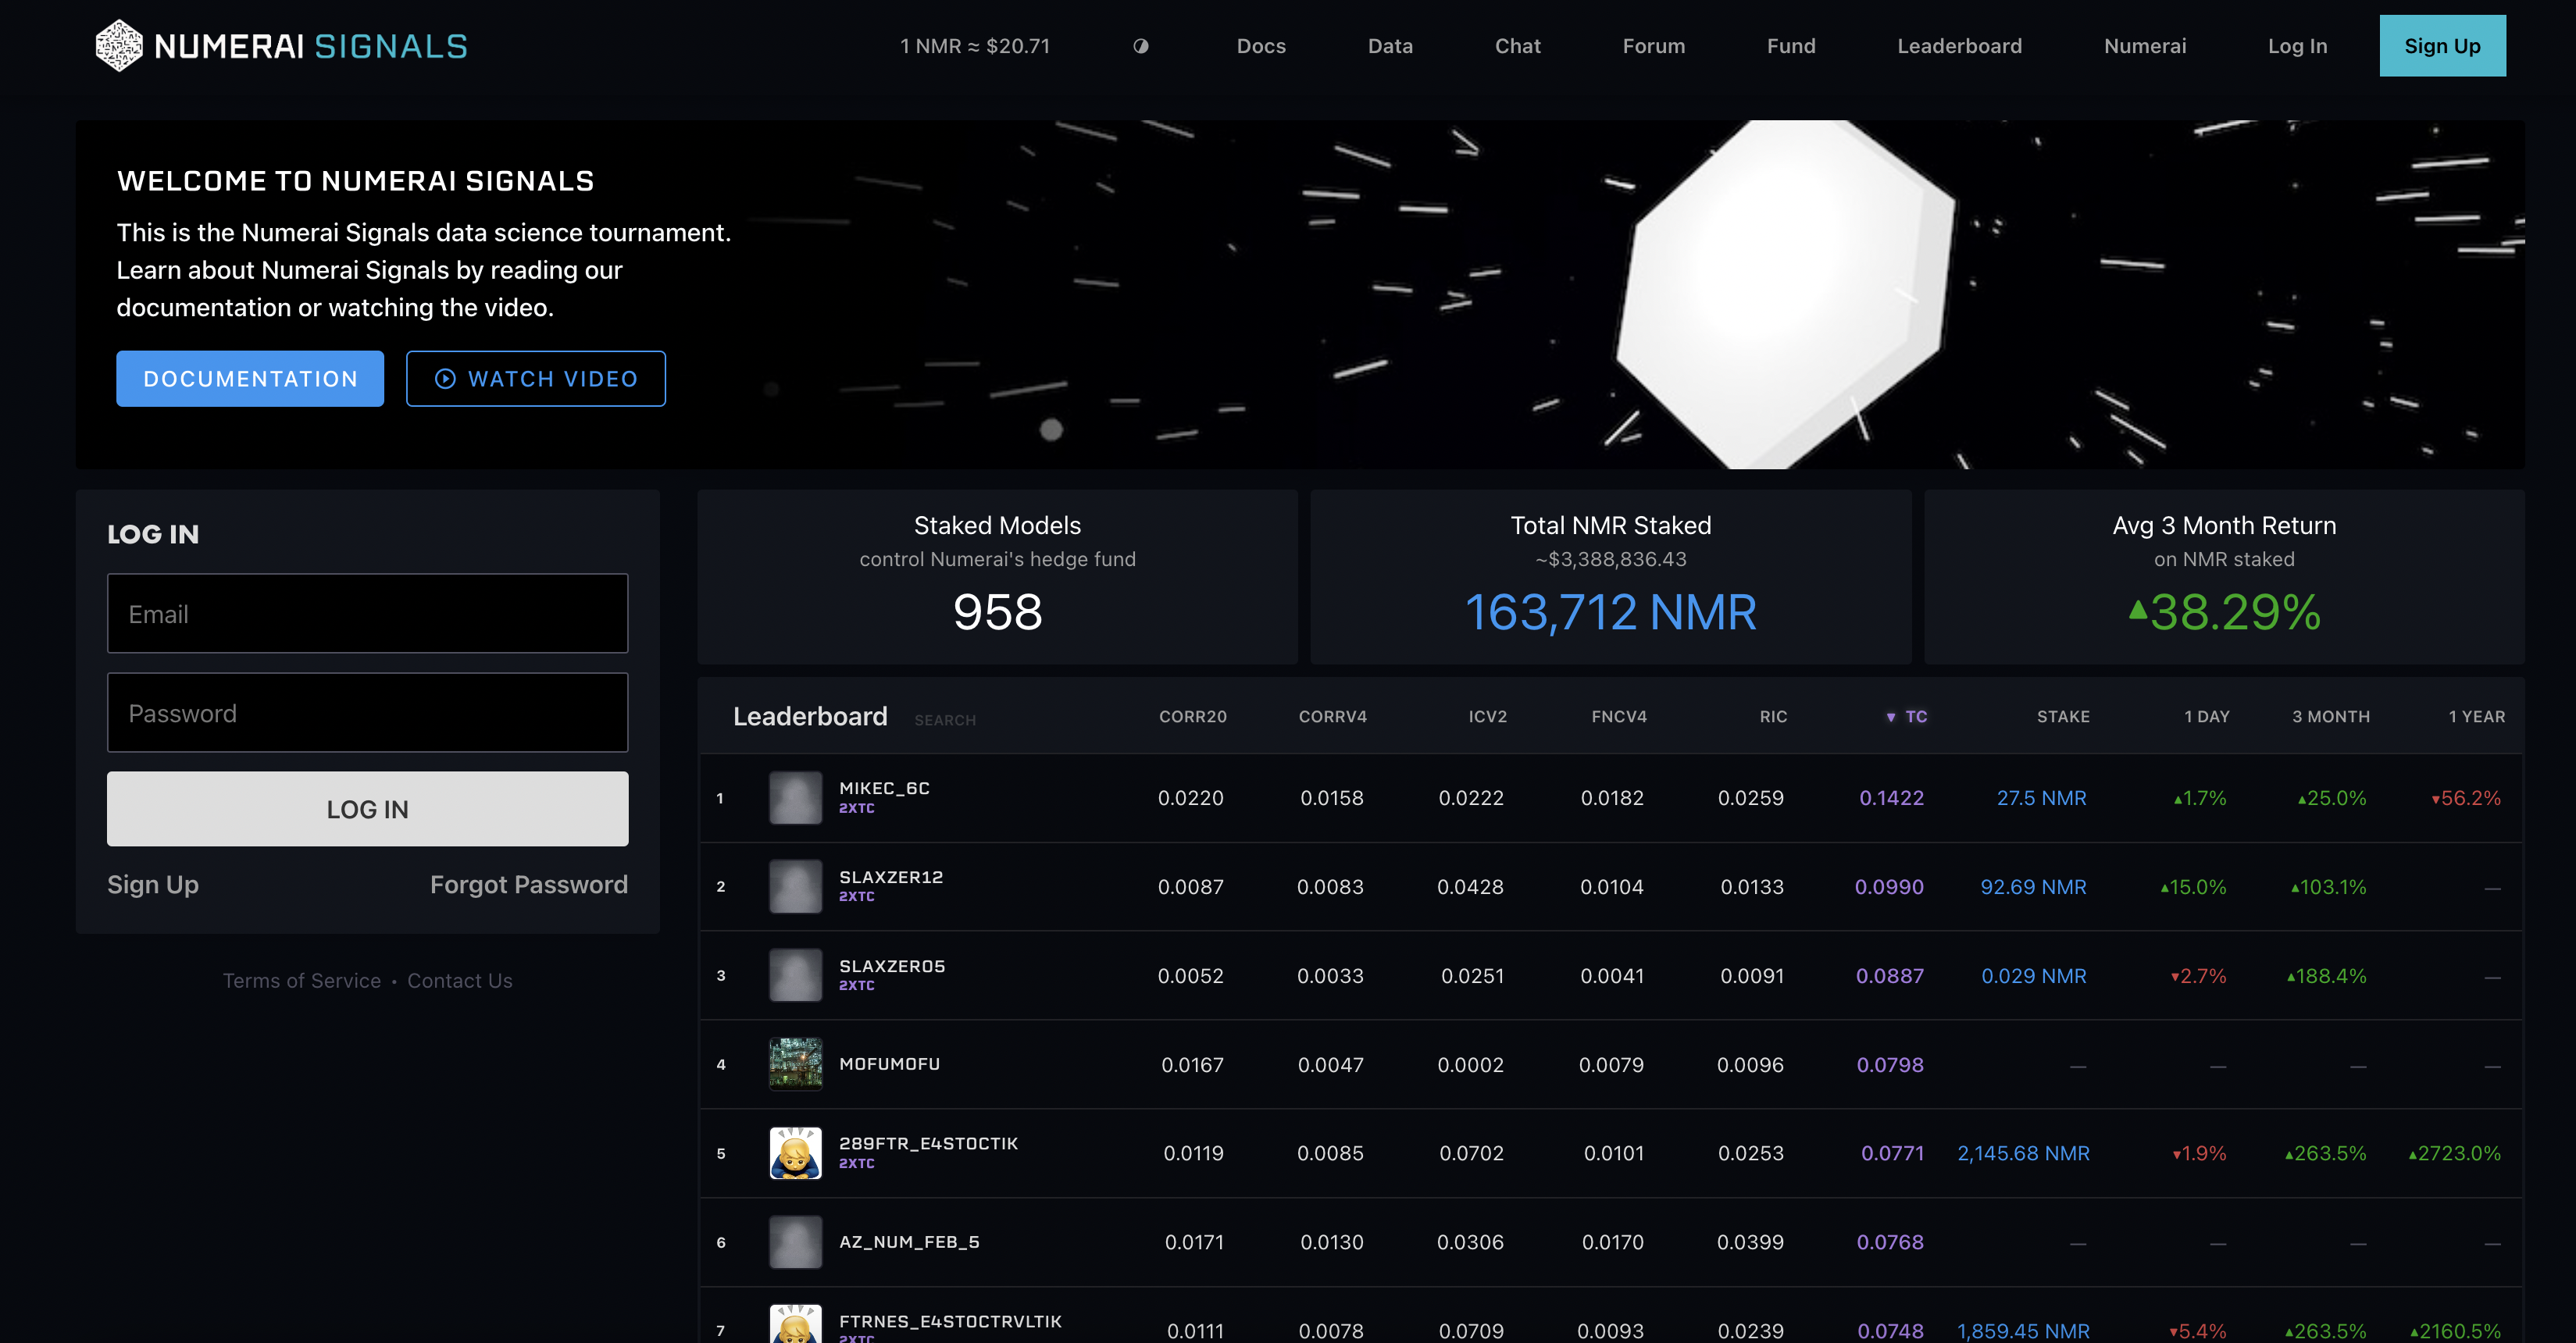Click the 163,712 NMR total staked figure
2576x1343 pixels.
click(x=1610, y=612)
